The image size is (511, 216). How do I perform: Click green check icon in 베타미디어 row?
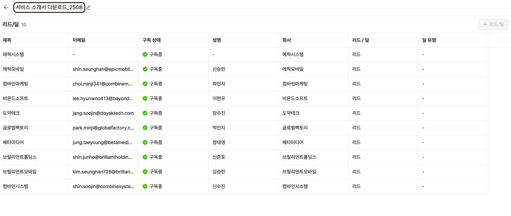point(145,142)
